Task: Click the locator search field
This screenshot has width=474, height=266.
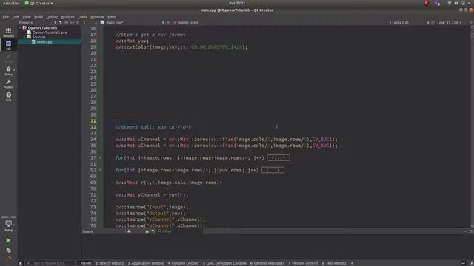Action: [x=50, y=263]
